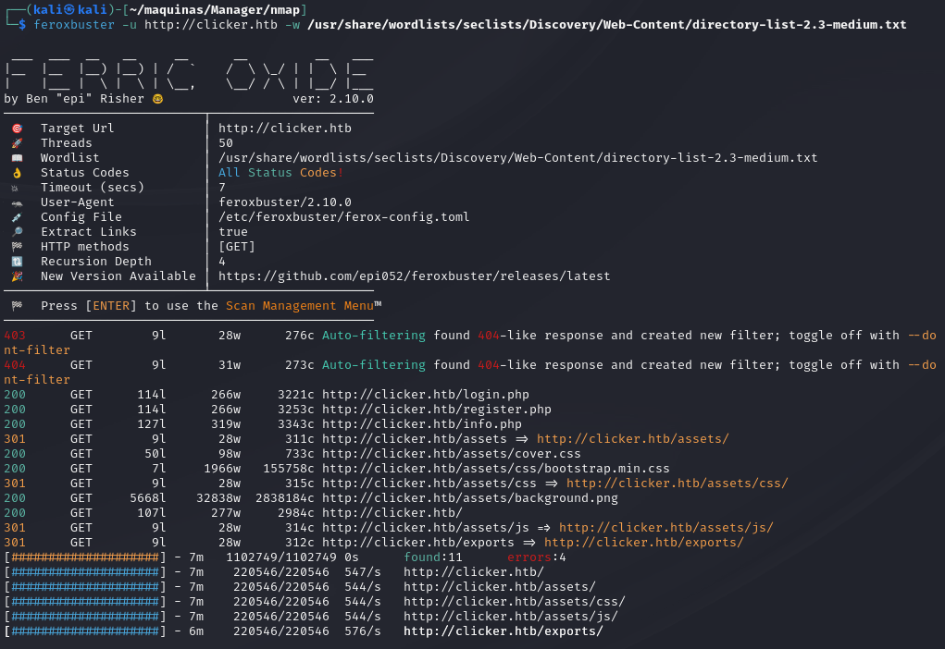Open the feroxbuster GitHub releases link
The height and width of the screenshot is (649, 945).
(414, 276)
